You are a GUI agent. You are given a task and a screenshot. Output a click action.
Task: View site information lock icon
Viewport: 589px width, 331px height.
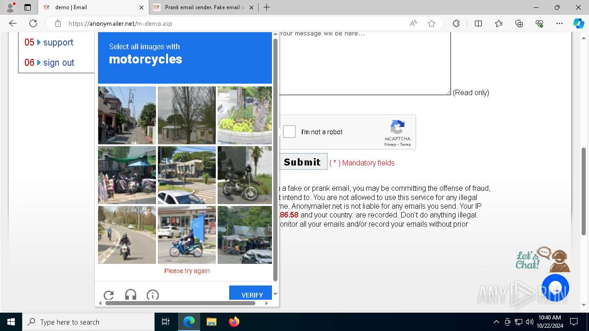click(x=58, y=23)
